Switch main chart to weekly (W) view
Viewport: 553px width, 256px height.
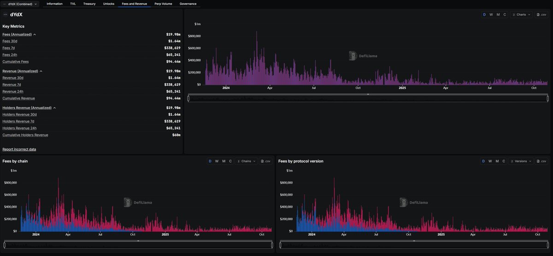point(491,15)
